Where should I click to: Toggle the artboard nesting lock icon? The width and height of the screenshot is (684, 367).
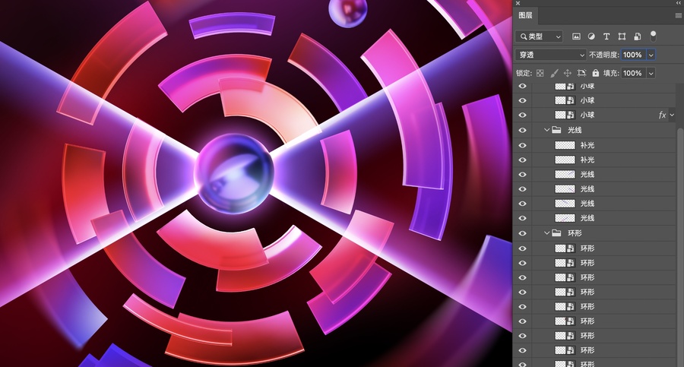(x=581, y=73)
